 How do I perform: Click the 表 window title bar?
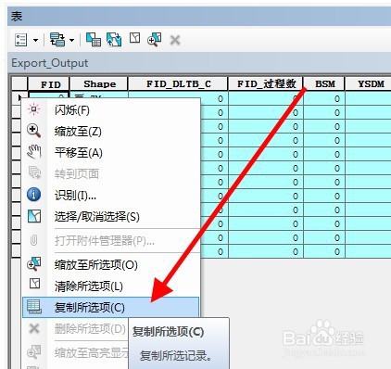(x=199, y=17)
